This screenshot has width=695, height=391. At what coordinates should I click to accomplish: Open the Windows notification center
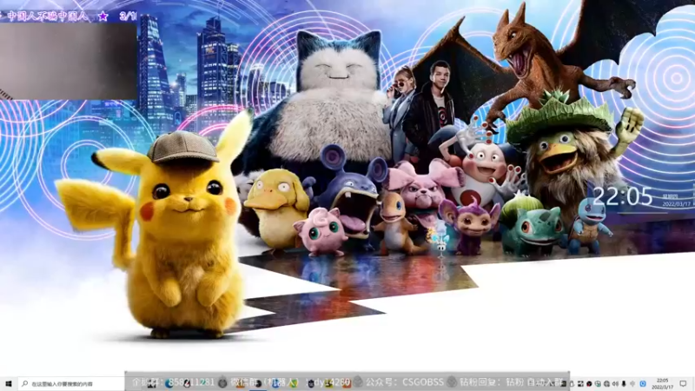[683, 383]
